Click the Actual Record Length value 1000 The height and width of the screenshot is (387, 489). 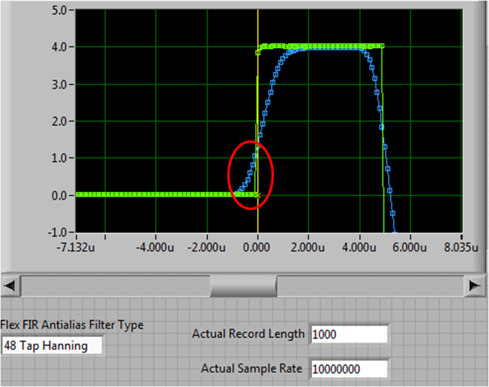pyautogui.click(x=349, y=334)
